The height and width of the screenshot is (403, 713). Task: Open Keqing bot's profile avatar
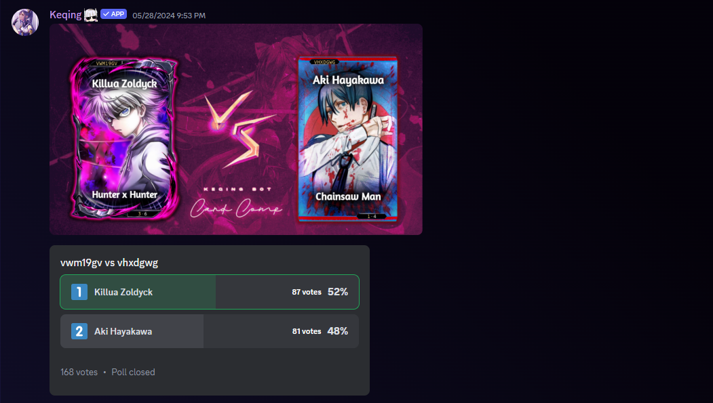tap(25, 22)
